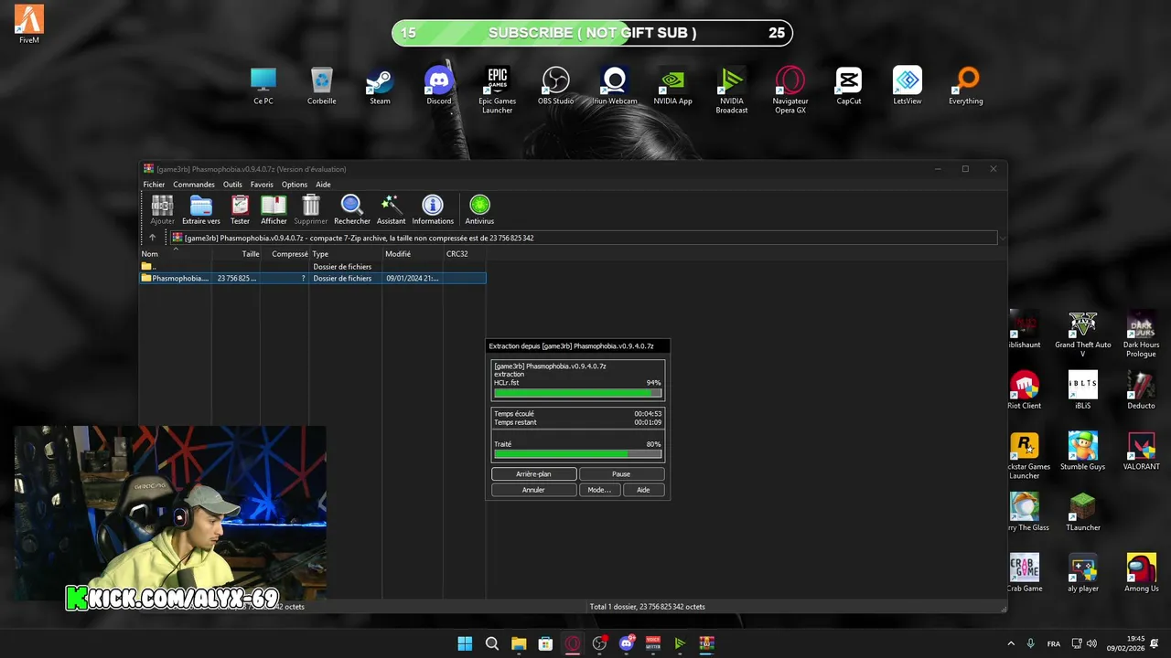Select the Among Us desktop shortcut
The width and height of the screenshot is (1171, 658).
coord(1142,574)
